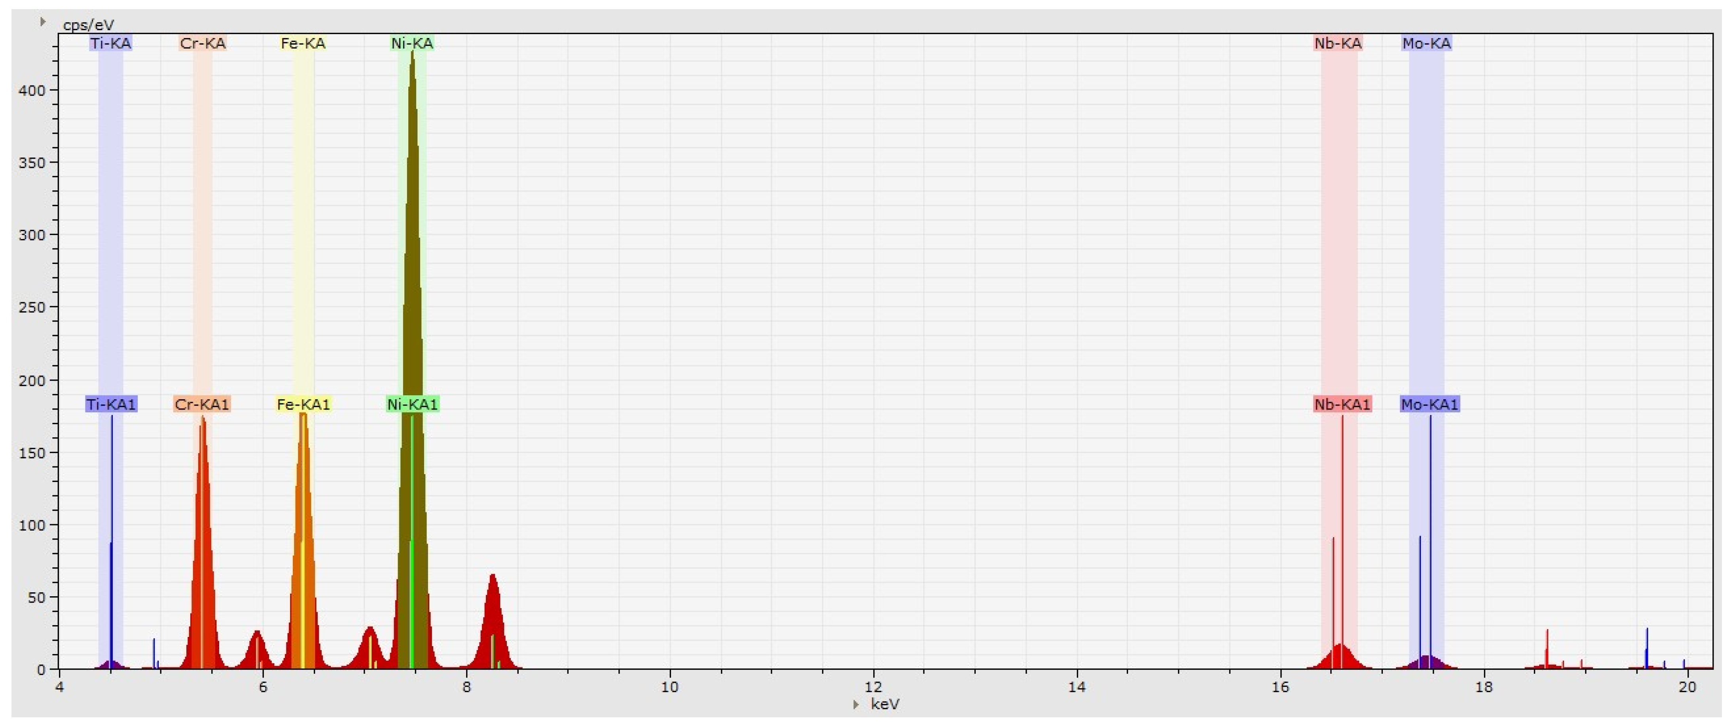1733x728 pixels.
Task: Click the Nb-KA1 line marker label
Action: click(x=1342, y=404)
